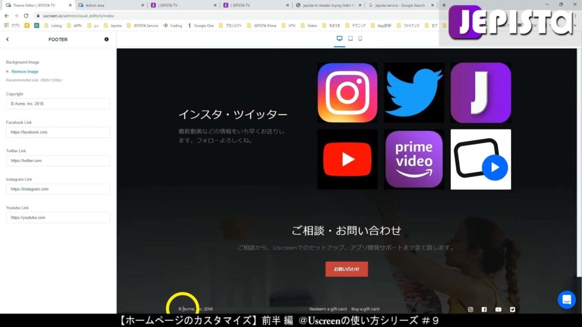Open footer Instagram social icon

click(x=470, y=309)
